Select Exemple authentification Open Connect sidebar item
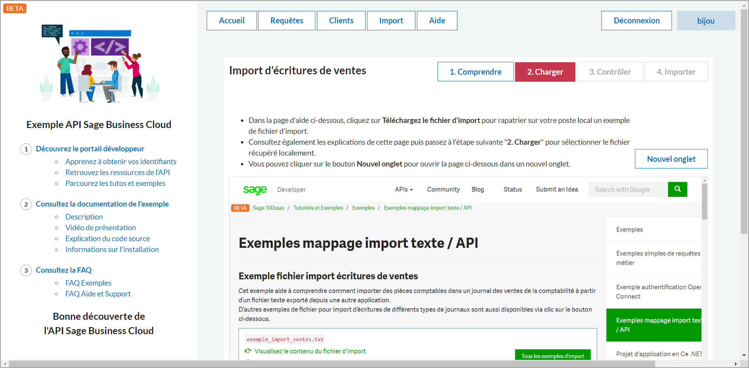749x368 pixels. [x=654, y=292]
